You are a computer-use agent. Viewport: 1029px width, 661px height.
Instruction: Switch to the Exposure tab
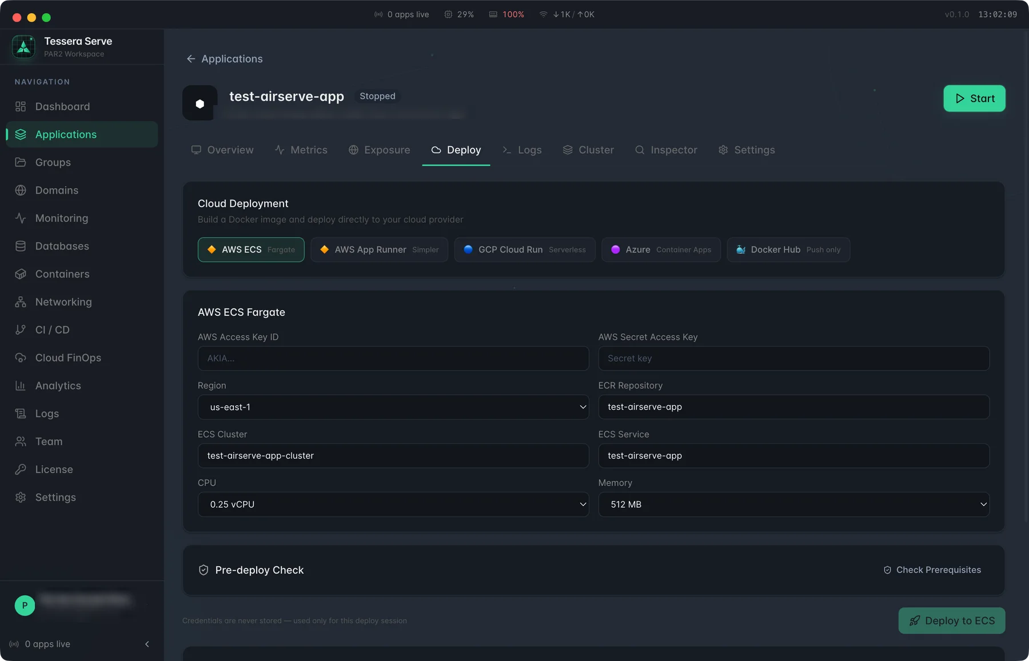click(379, 150)
